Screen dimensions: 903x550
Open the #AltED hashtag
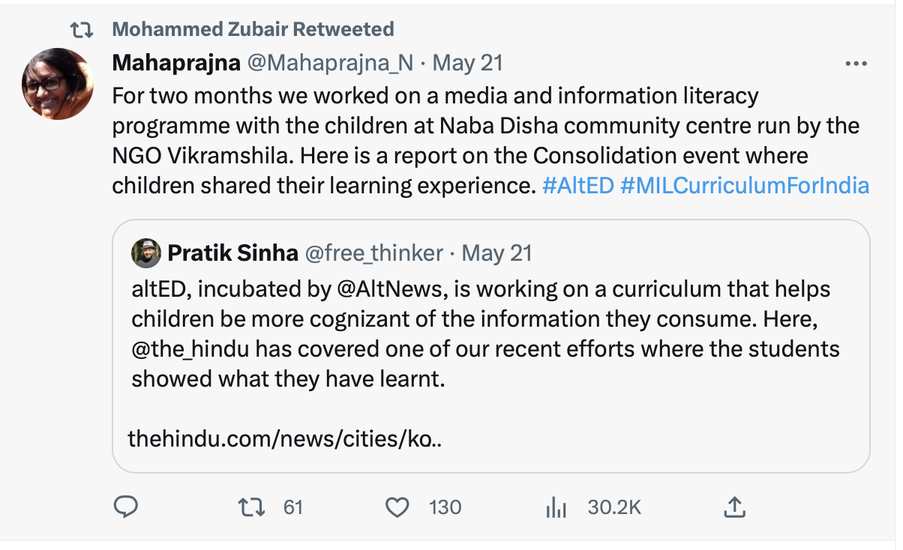[577, 186]
